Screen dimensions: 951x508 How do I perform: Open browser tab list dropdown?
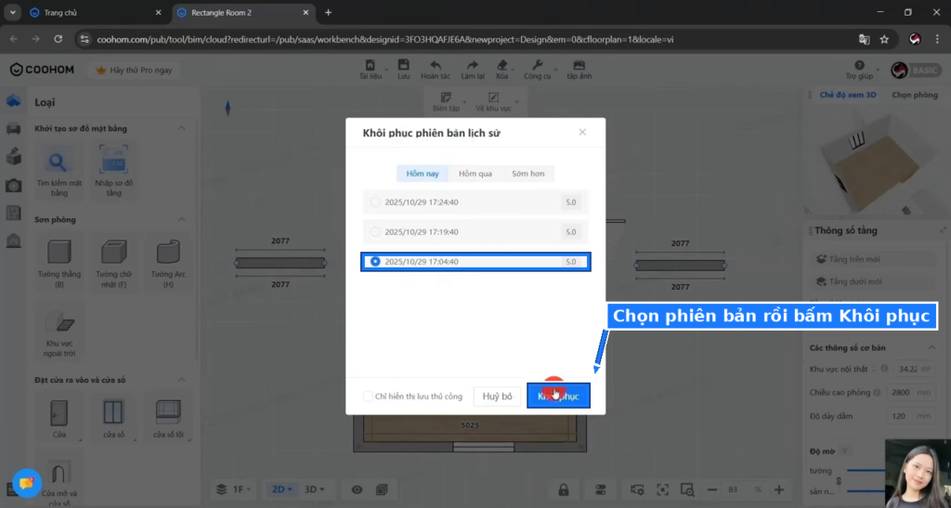pos(12,12)
